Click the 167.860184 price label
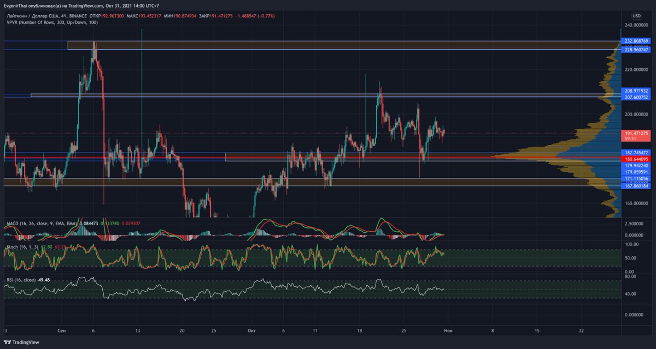656x349 pixels. [x=637, y=186]
